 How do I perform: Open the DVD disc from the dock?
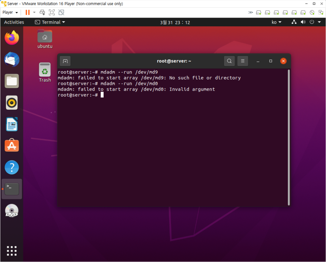click(x=12, y=210)
